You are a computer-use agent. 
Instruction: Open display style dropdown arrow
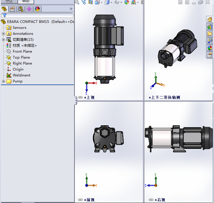(112, 2)
